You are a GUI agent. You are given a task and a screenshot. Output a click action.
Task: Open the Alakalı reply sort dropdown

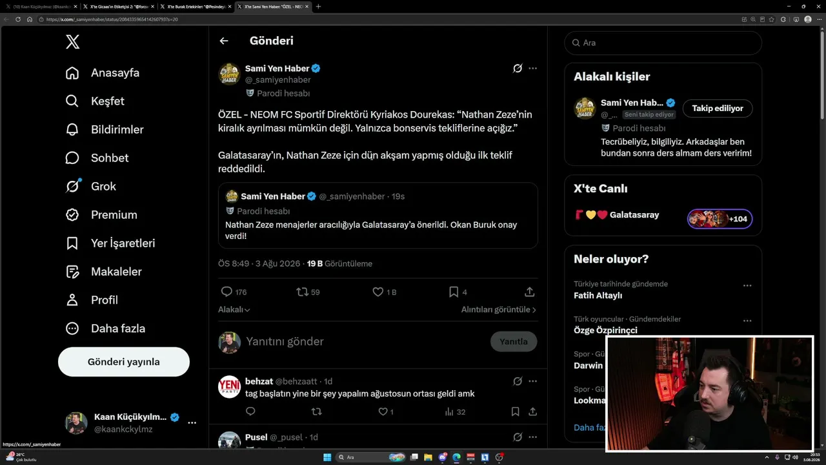pyautogui.click(x=234, y=310)
